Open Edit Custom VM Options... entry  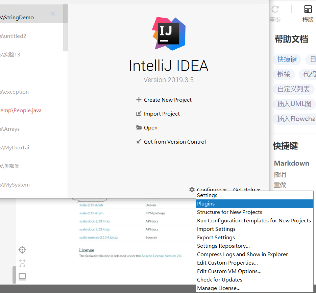pyautogui.click(x=254, y=271)
